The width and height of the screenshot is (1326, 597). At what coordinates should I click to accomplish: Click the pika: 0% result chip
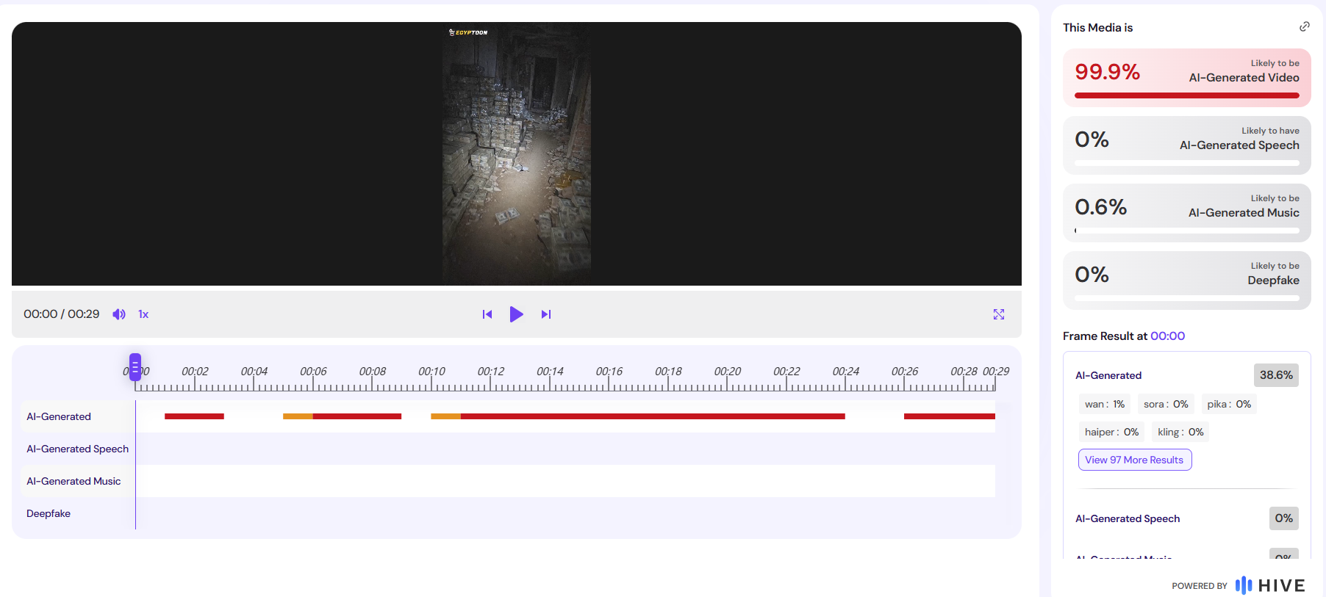coord(1229,404)
